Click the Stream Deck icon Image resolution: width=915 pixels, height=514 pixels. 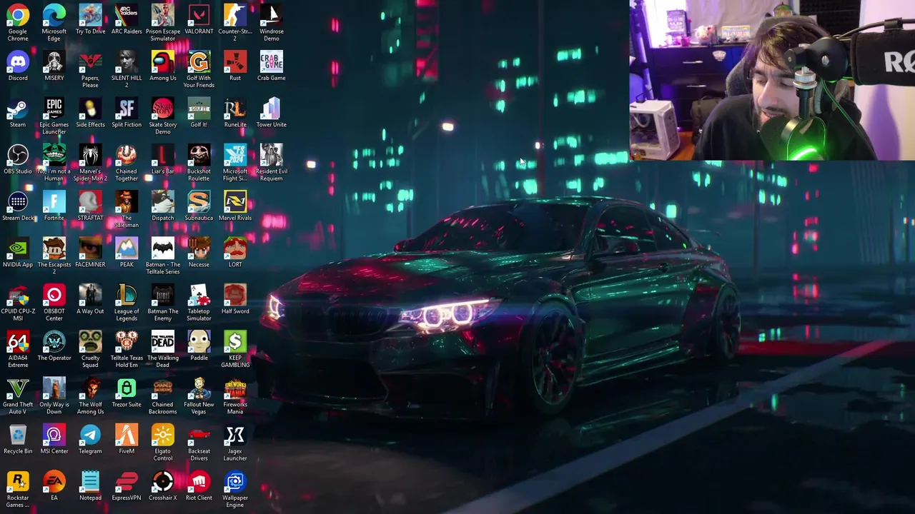pyautogui.click(x=18, y=201)
